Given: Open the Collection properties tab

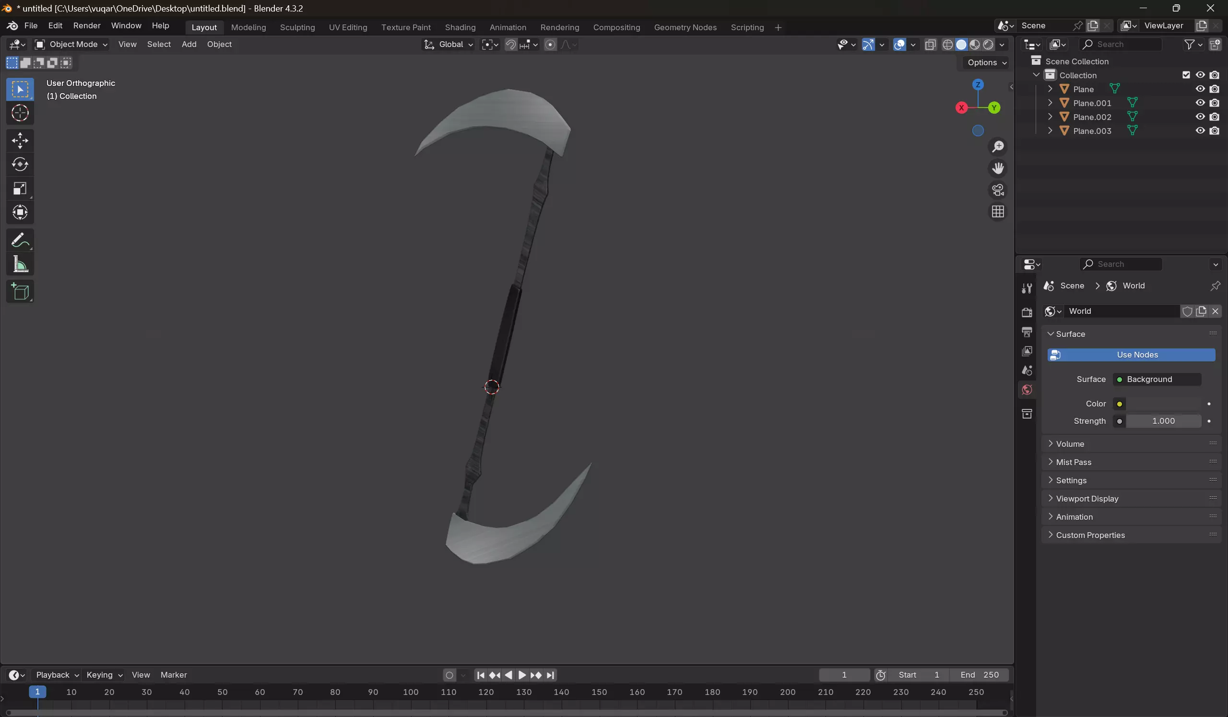Looking at the screenshot, I should coord(1027,414).
